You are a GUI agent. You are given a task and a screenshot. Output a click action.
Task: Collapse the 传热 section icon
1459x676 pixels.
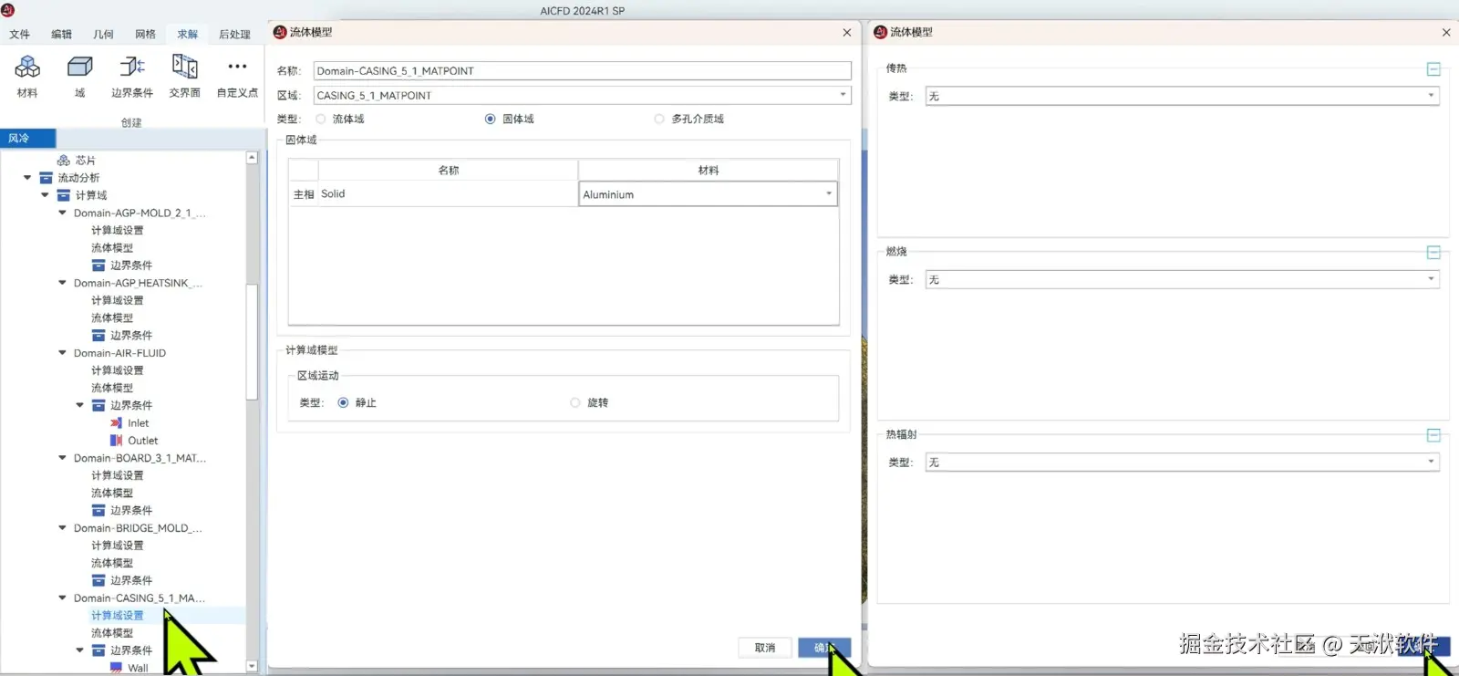click(x=1433, y=69)
